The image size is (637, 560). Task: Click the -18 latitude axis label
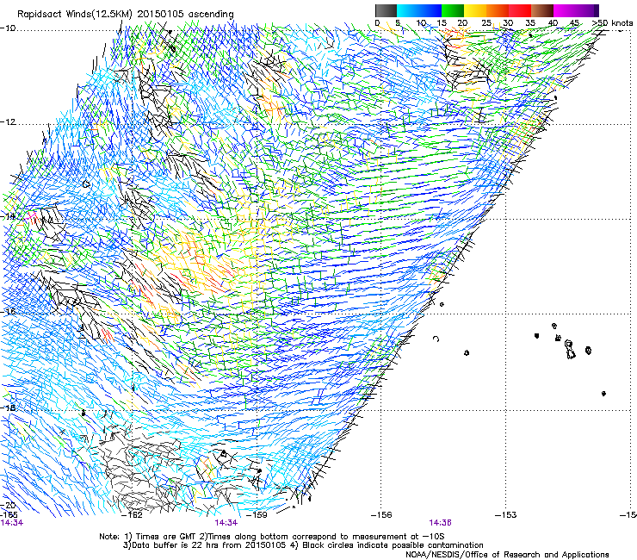click(x=8, y=408)
